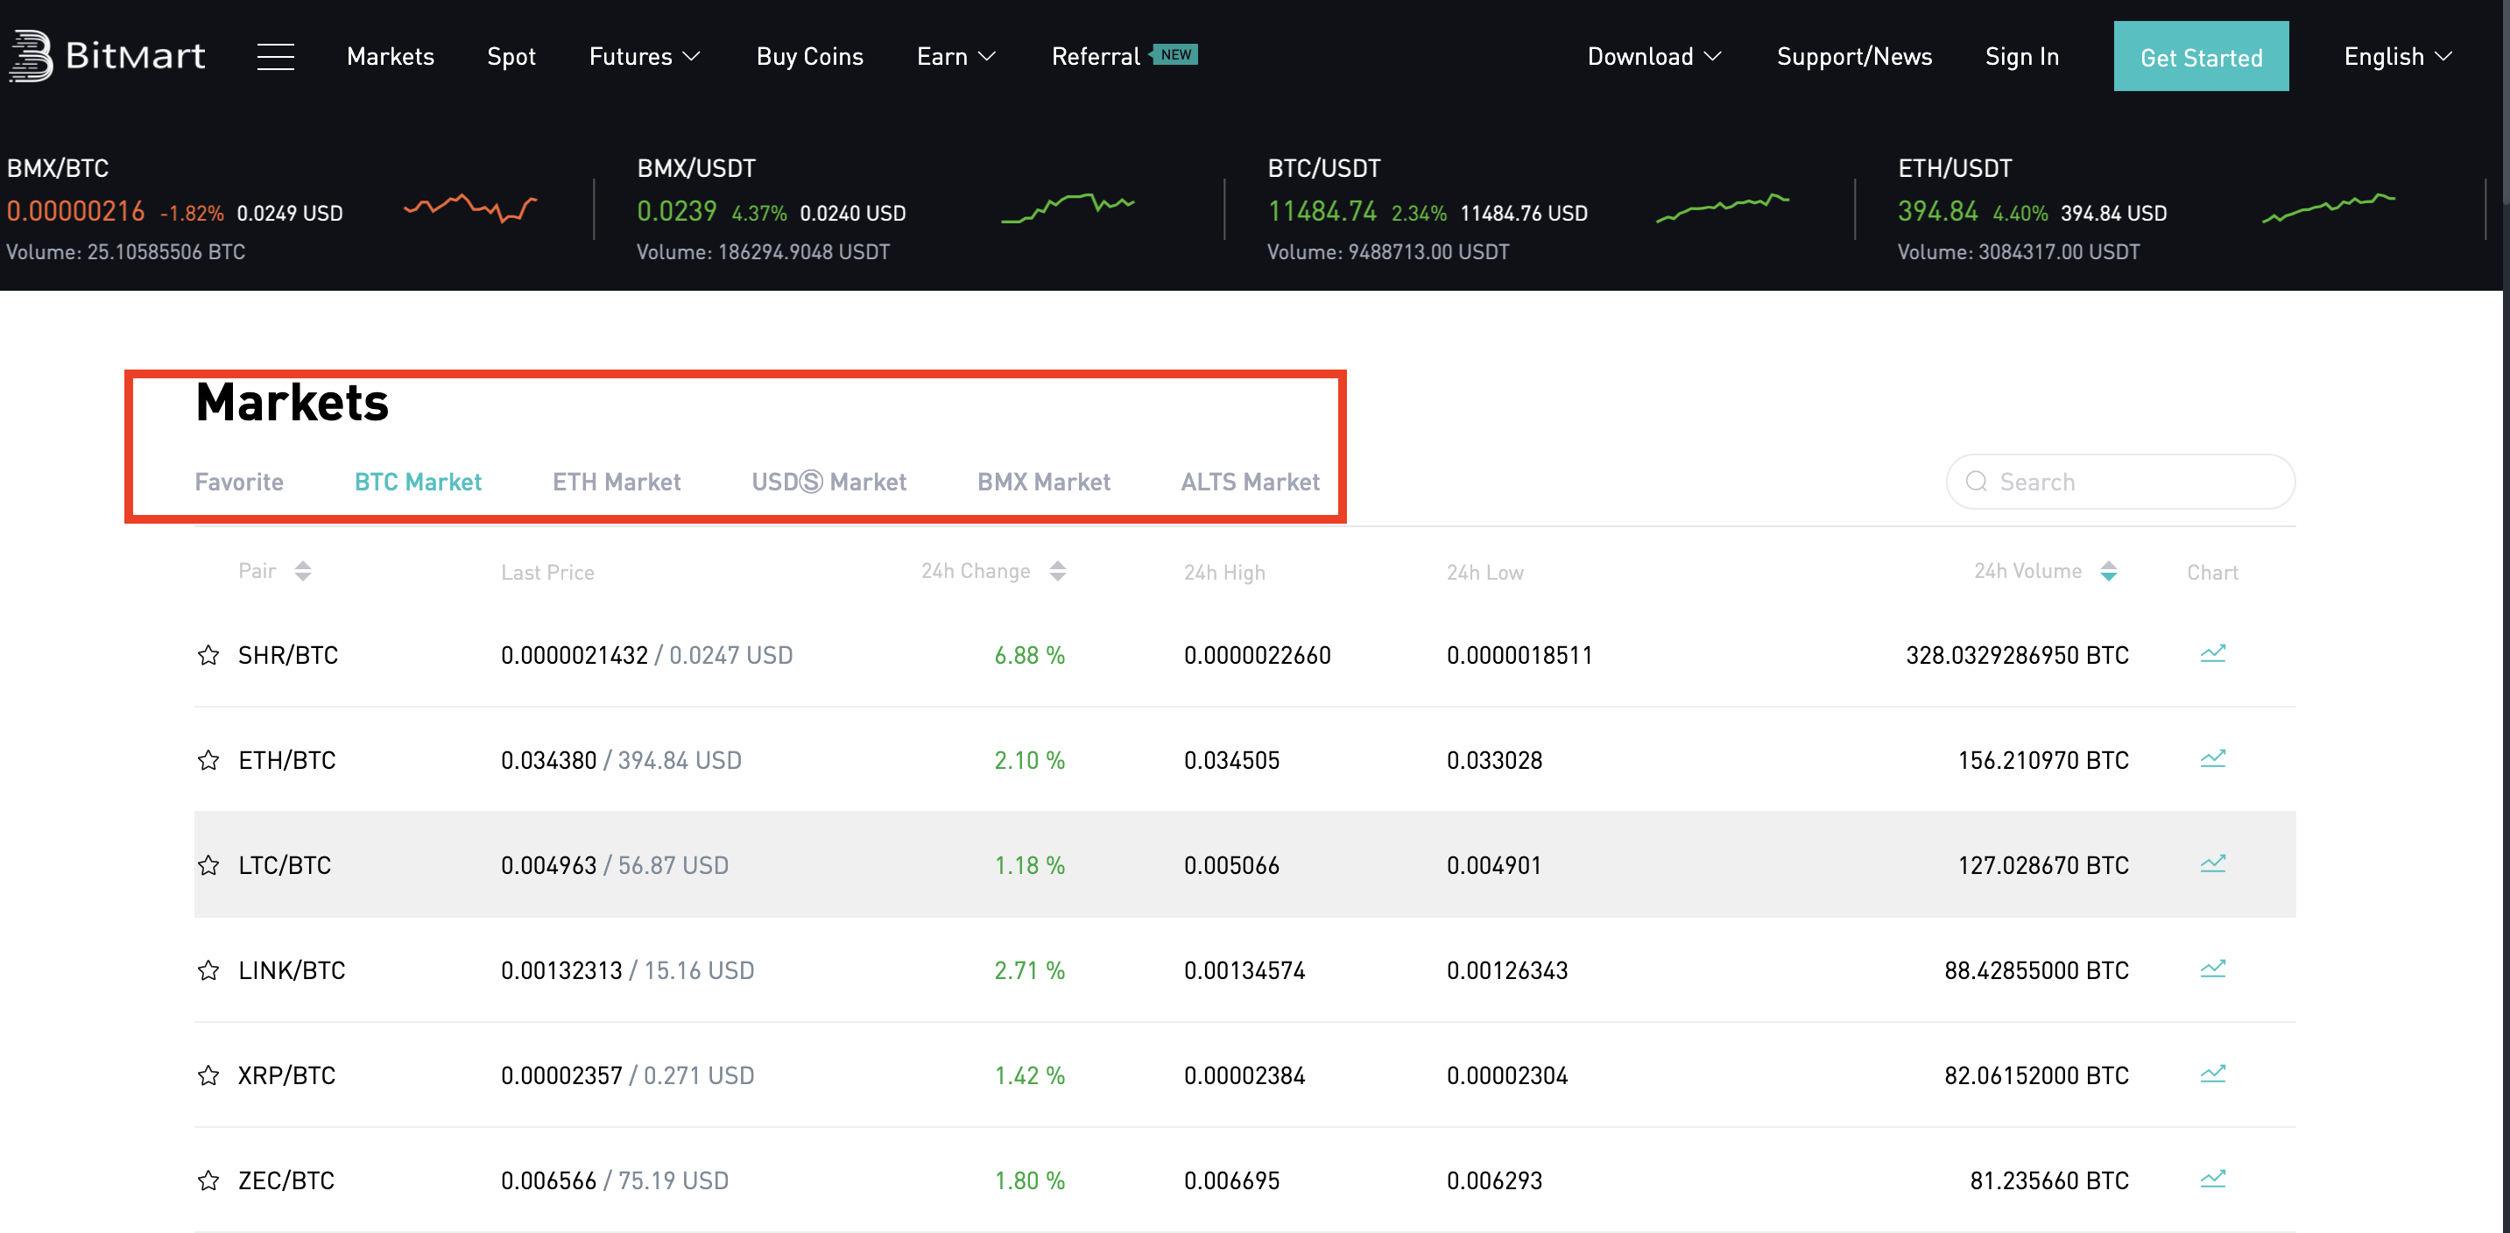Open Spot in top navigation

coord(511,57)
